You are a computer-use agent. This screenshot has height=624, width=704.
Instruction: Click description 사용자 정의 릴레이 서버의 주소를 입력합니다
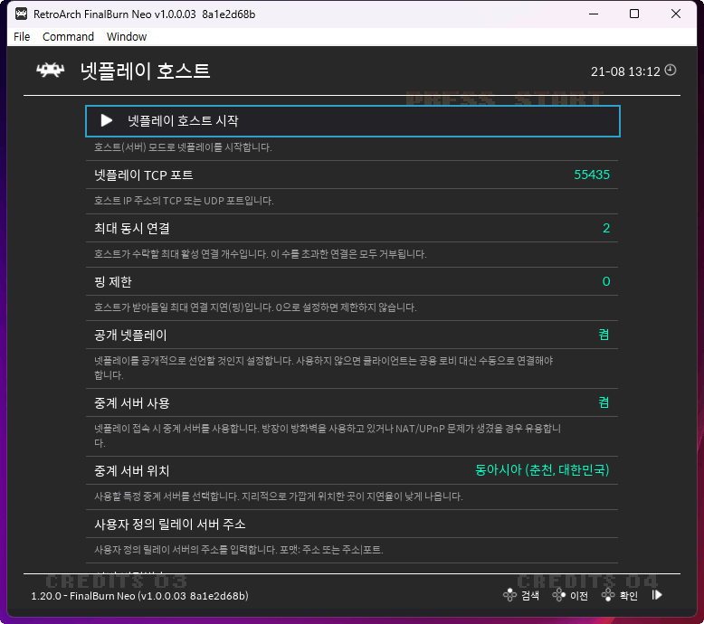click(238, 550)
